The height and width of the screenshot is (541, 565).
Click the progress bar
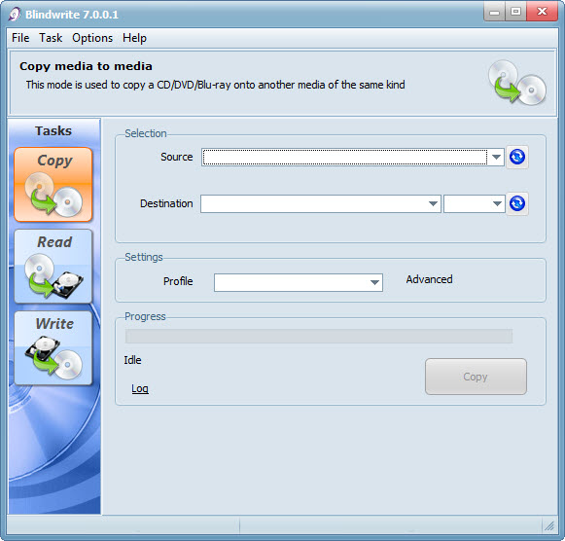(x=319, y=336)
